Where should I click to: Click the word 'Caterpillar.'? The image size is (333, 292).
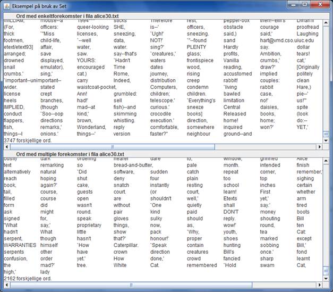126,245
